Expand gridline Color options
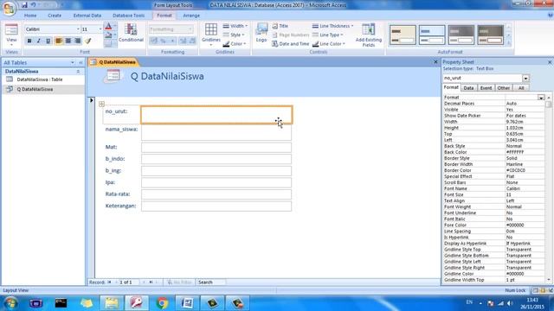The image size is (554, 311). point(235,44)
